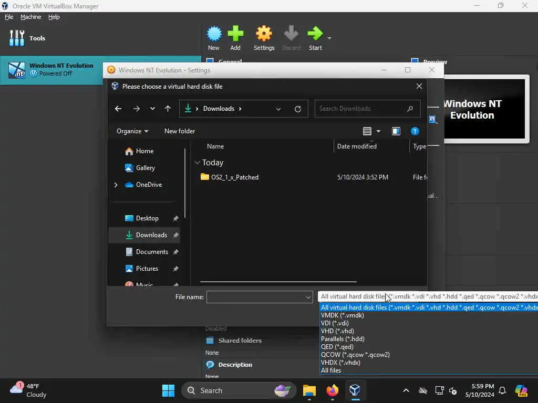Click the New virtual machine icon
The height and width of the screenshot is (403, 538).
(x=214, y=34)
